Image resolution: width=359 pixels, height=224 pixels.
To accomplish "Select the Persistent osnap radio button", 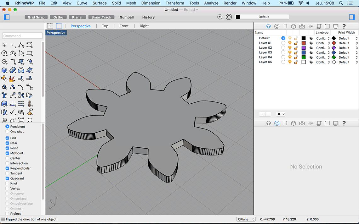I will (7, 127).
